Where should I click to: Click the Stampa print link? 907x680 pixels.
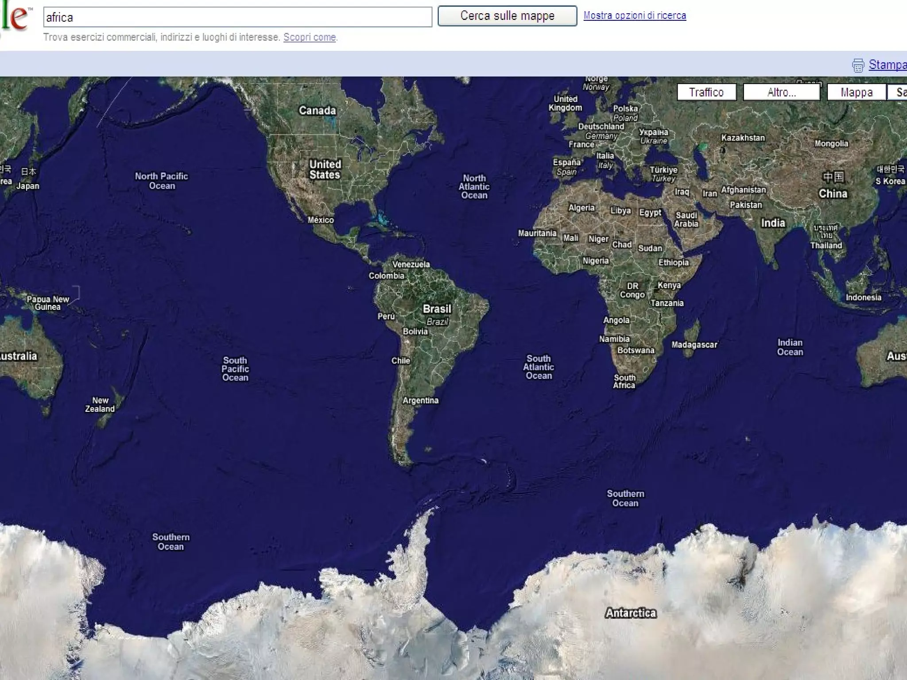[887, 65]
